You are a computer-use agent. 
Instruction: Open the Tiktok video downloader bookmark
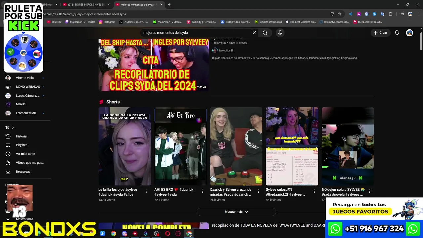(x=235, y=22)
